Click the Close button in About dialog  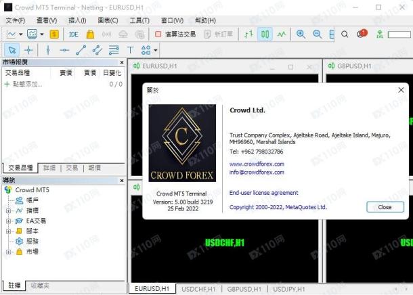(385, 207)
